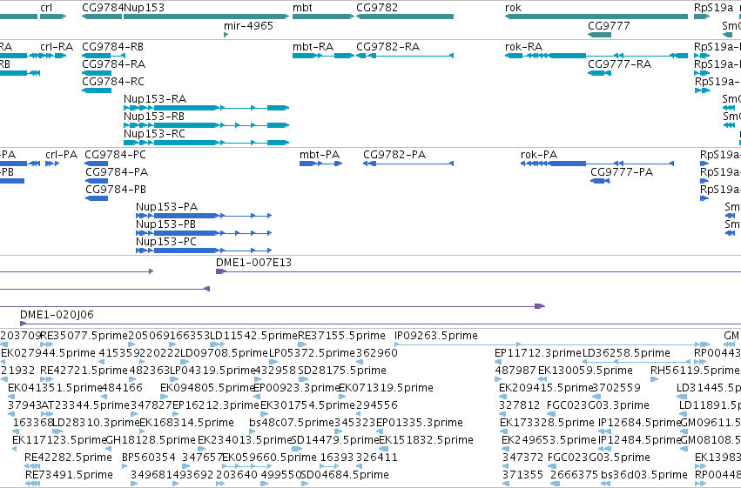This screenshot has height=488, width=741.
Task: Click the CG9784-PC protein label
Action: coord(115,155)
